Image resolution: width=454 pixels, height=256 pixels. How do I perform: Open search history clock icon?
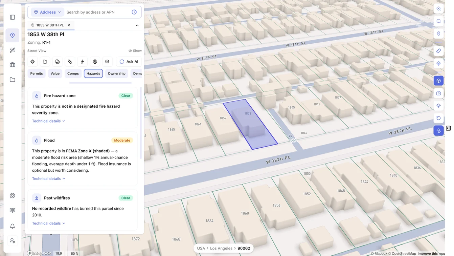[134, 12]
